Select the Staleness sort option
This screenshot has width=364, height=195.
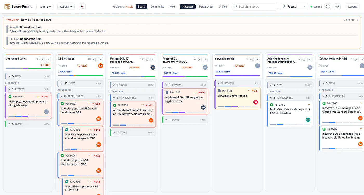188,7
